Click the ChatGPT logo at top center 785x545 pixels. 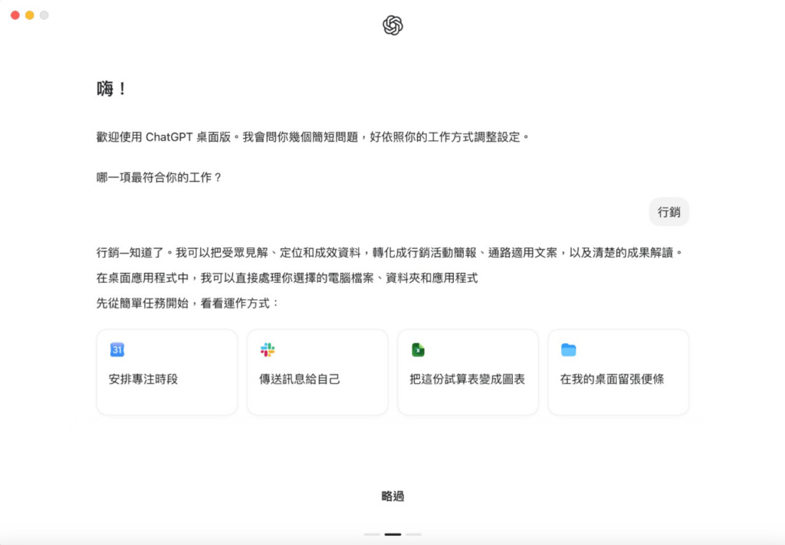click(x=392, y=25)
